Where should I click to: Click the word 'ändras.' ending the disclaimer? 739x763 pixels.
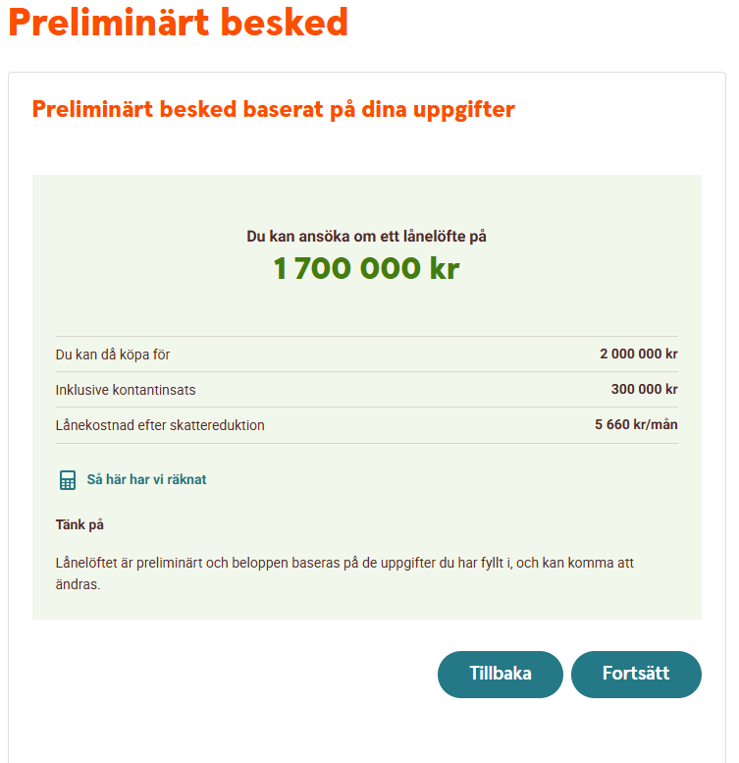[79, 584]
